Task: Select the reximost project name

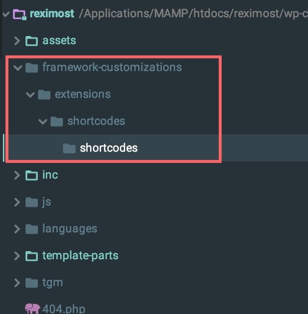Action: [x=52, y=13]
